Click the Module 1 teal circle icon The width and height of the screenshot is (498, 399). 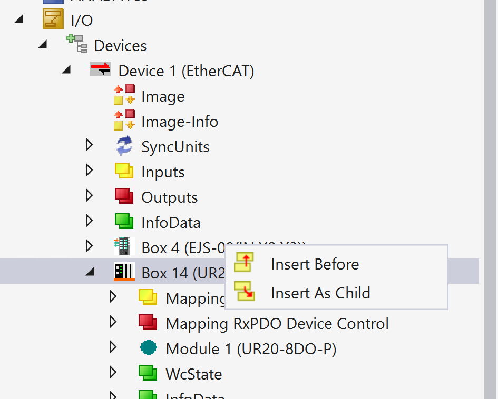[149, 348]
